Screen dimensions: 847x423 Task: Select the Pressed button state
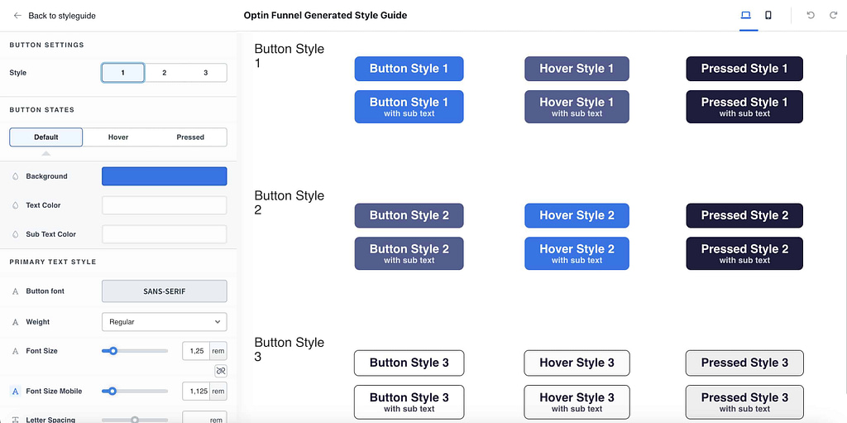point(190,137)
